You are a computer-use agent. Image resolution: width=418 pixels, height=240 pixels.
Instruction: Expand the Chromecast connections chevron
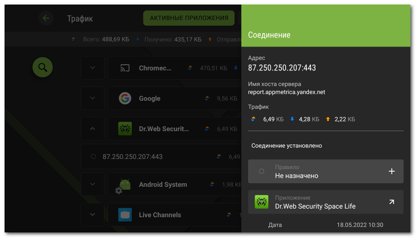(x=92, y=68)
